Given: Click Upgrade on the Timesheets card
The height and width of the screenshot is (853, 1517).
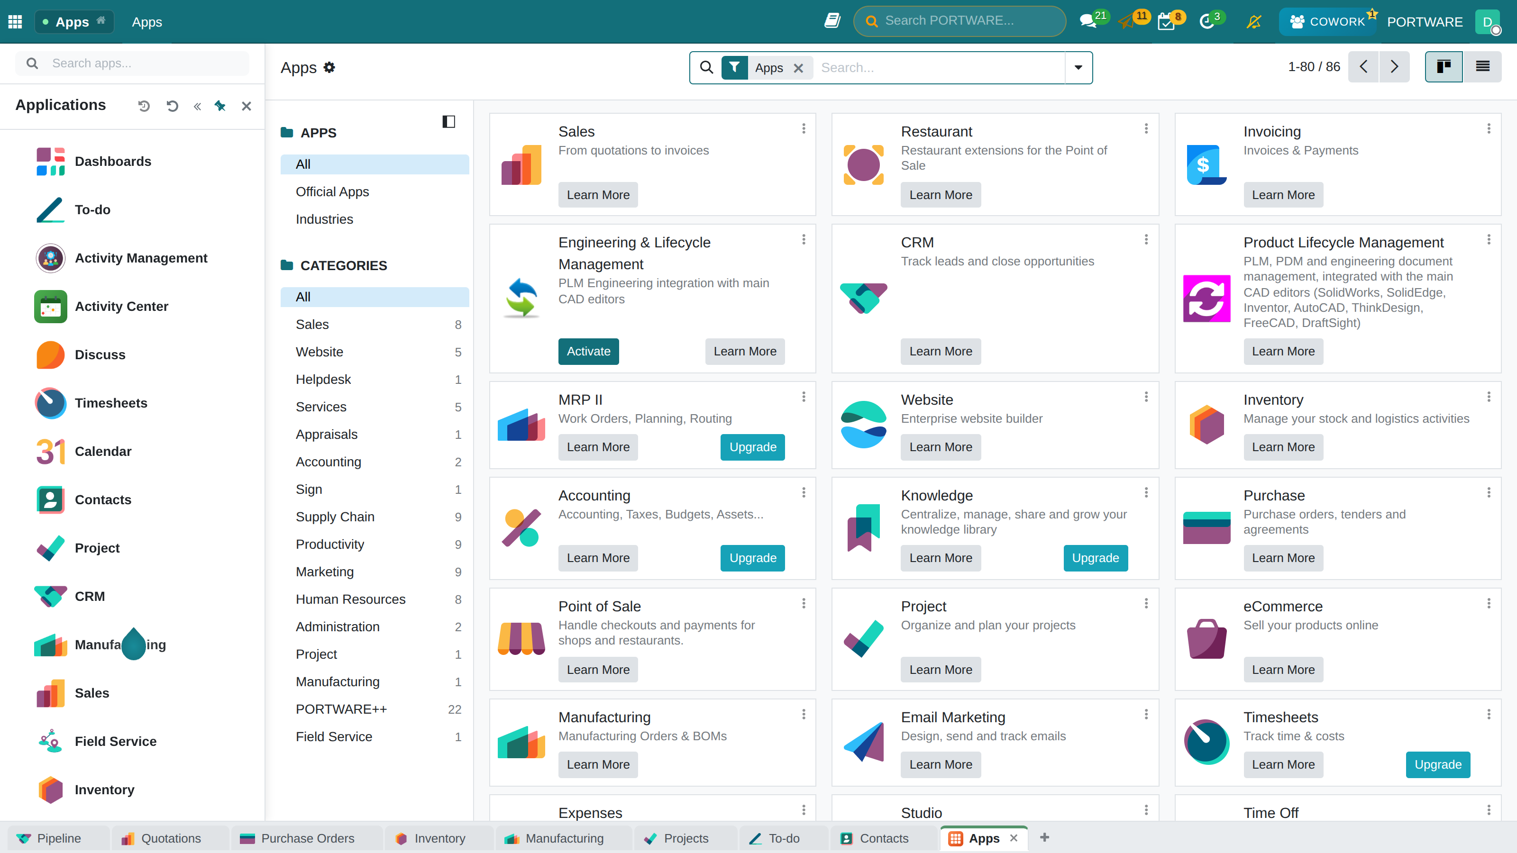Looking at the screenshot, I should [1437, 765].
